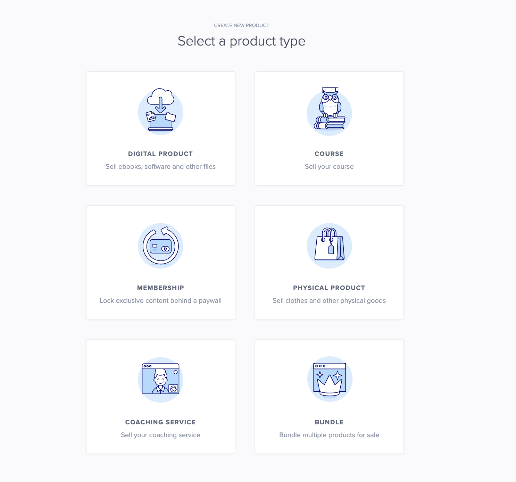516x482 pixels.
Task: Click the CREATE NEW PRODUCT label
Action: (x=242, y=25)
